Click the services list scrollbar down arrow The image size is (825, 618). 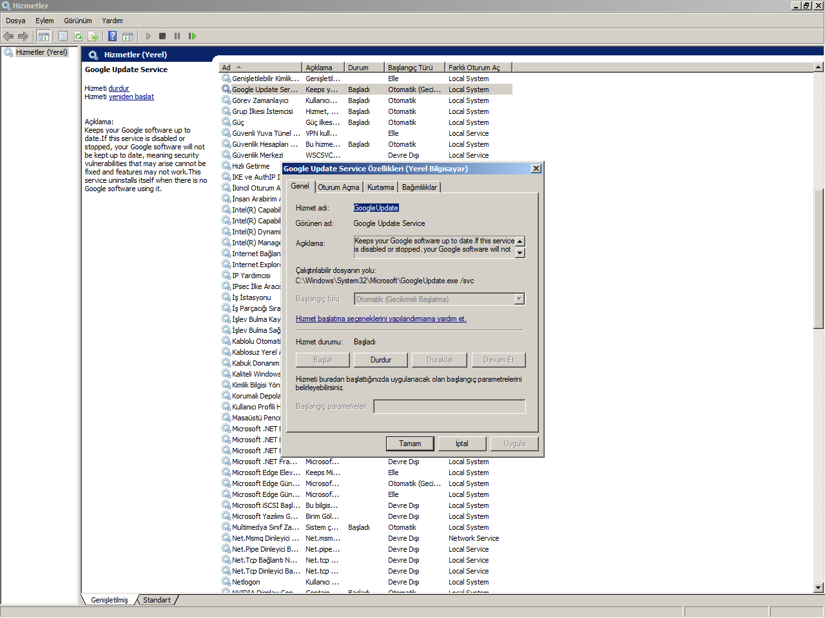819,587
